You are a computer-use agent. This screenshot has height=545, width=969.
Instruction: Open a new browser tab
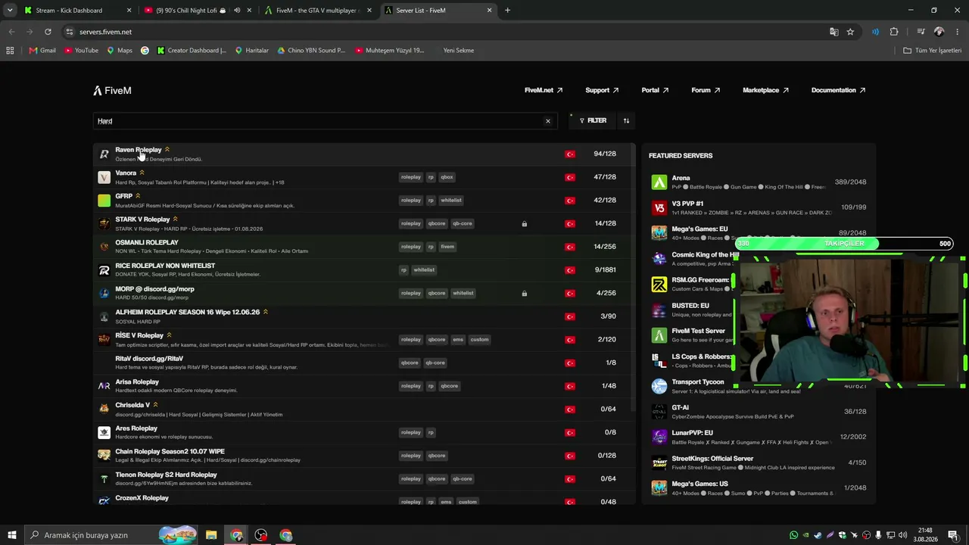click(x=507, y=11)
